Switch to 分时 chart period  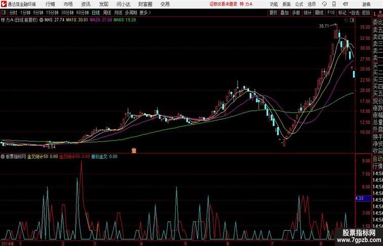(x=13, y=13)
